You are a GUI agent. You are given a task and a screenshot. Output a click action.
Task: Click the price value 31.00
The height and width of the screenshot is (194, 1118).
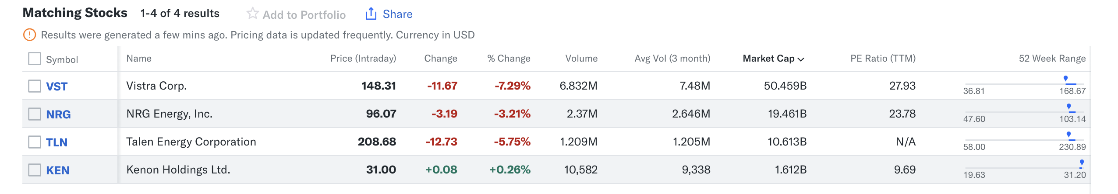381,170
